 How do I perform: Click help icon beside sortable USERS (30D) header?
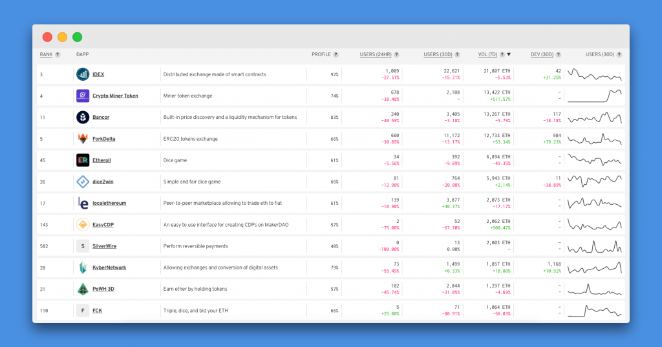[x=457, y=54]
